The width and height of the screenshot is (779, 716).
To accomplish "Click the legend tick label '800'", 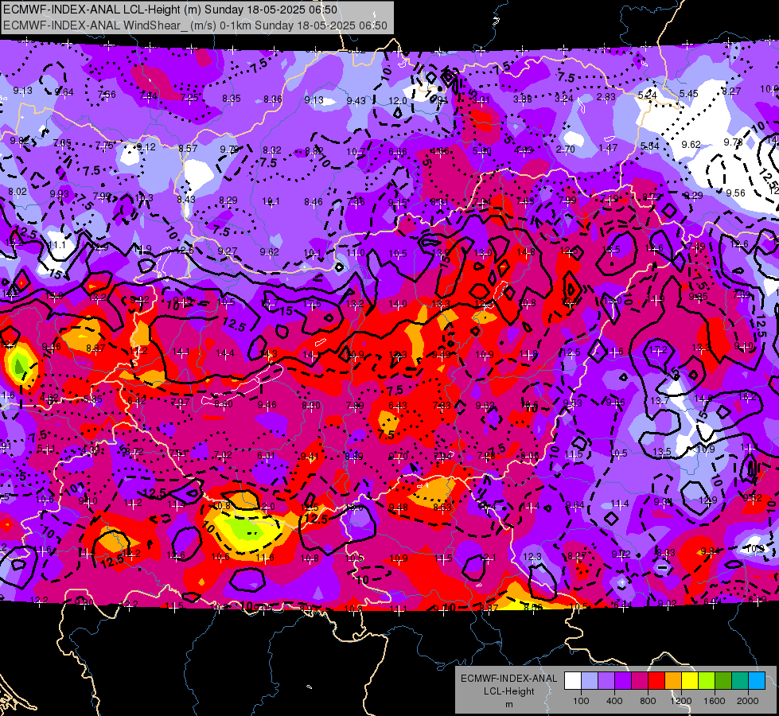I will 648,701.
